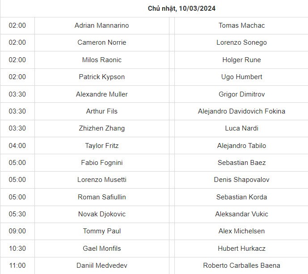Click the Milos Raonic entry
Viewport: 308px width, 274px height.
(x=101, y=60)
